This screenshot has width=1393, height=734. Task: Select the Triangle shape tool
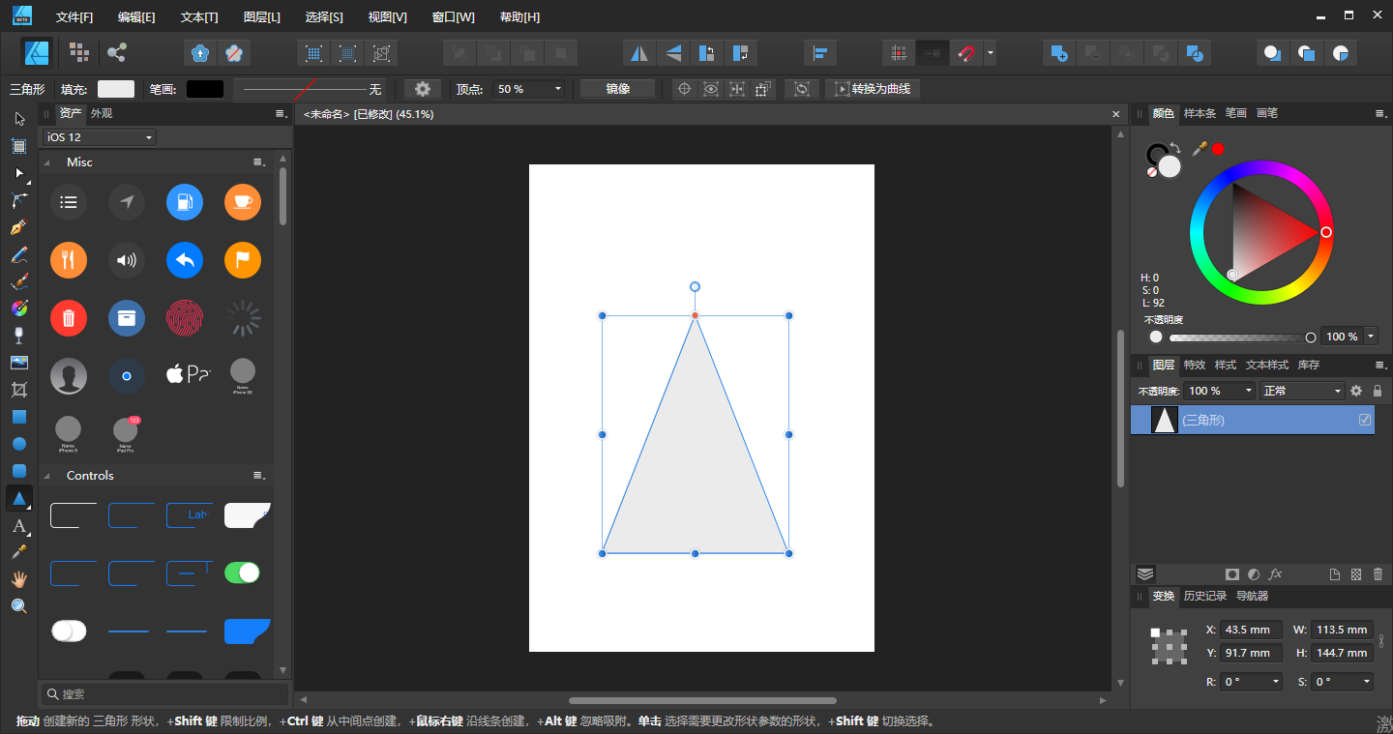(x=18, y=499)
